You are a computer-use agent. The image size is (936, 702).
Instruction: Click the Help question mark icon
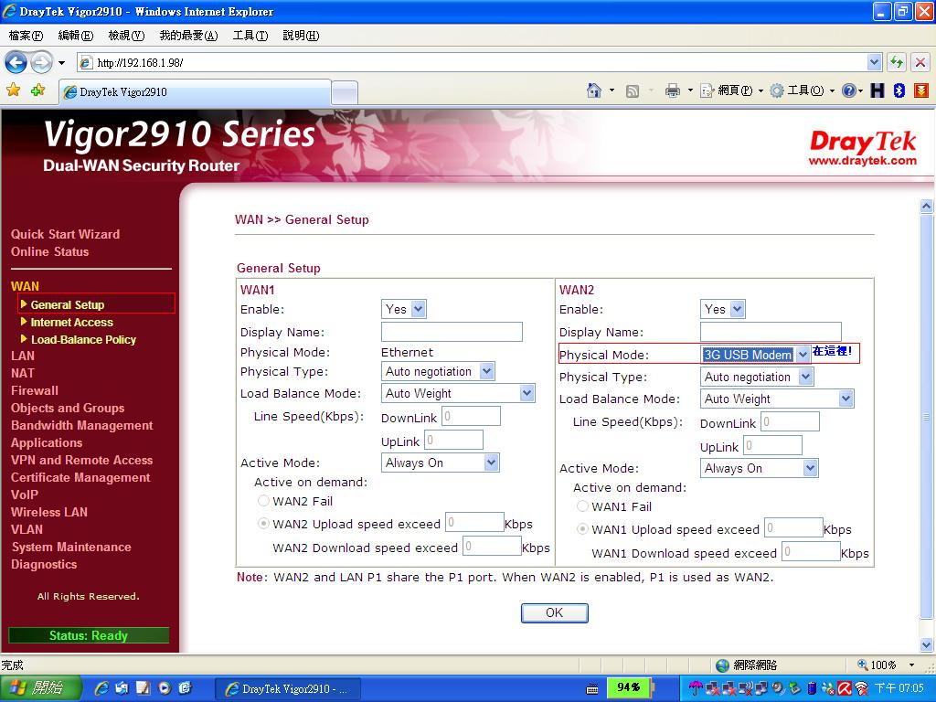[x=849, y=90]
